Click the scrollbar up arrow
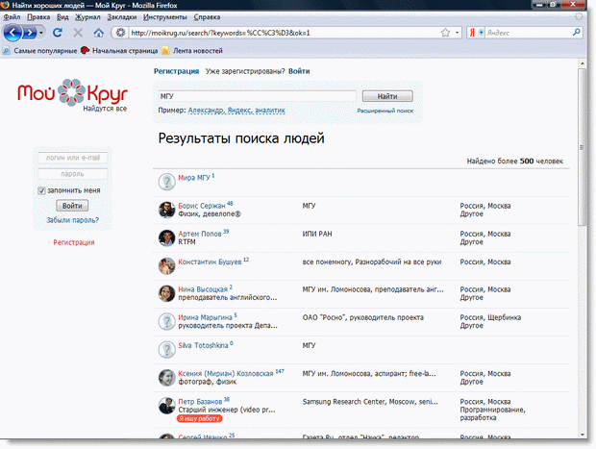Viewport: 596px width, 449px height. click(x=582, y=63)
